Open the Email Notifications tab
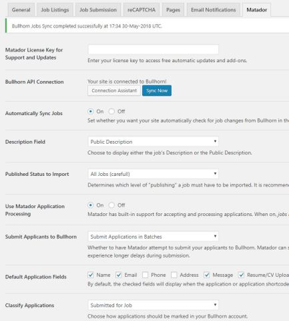Viewport: 289px width, 321px height. [x=214, y=10]
